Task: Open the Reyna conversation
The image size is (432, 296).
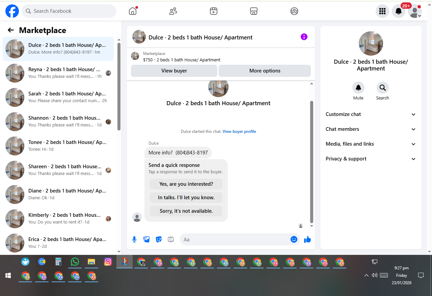Action: [x=58, y=73]
